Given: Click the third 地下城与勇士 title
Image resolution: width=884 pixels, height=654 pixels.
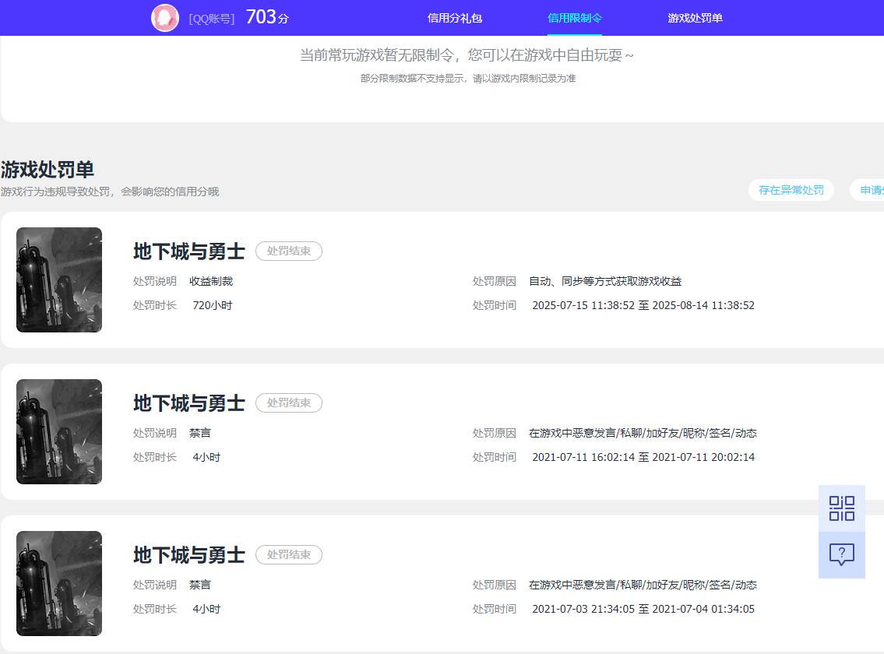Looking at the screenshot, I should (189, 554).
